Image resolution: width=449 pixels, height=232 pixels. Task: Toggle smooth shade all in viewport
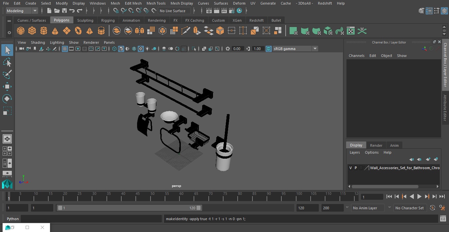(x=121, y=49)
